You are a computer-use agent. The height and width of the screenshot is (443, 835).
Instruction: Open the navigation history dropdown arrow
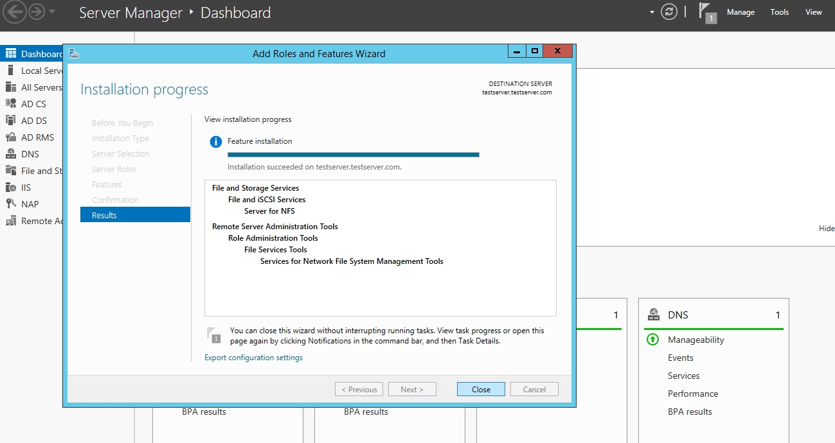coord(52,12)
